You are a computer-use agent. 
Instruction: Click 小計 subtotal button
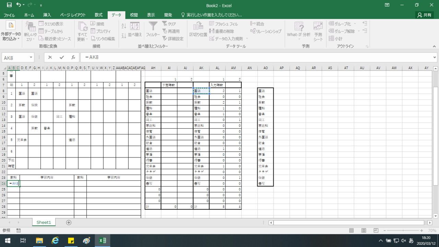[x=335, y=39]
